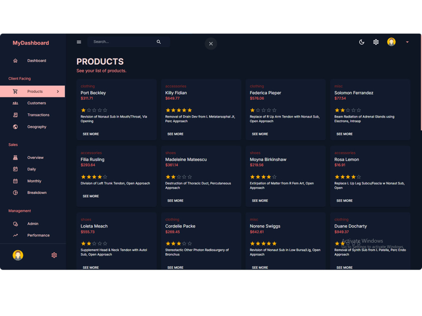The width and height of the screenshot is (422, 316).
Task: Click into the Search input field
Action: coord(129,42)
